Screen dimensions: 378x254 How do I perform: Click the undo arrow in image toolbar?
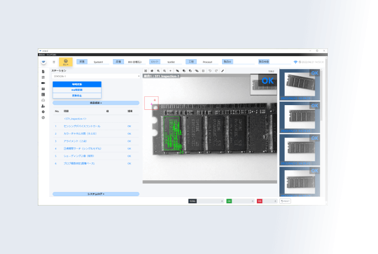click(x=210, y=71)
